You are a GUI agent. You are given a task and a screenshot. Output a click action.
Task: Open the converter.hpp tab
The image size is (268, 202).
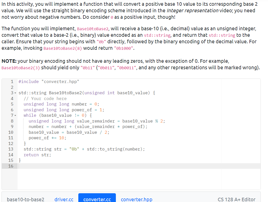coord(137,199)
